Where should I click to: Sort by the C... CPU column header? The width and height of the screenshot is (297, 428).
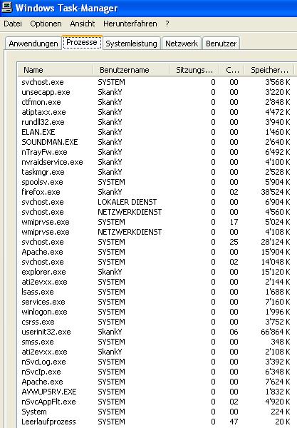coord(232,70)
